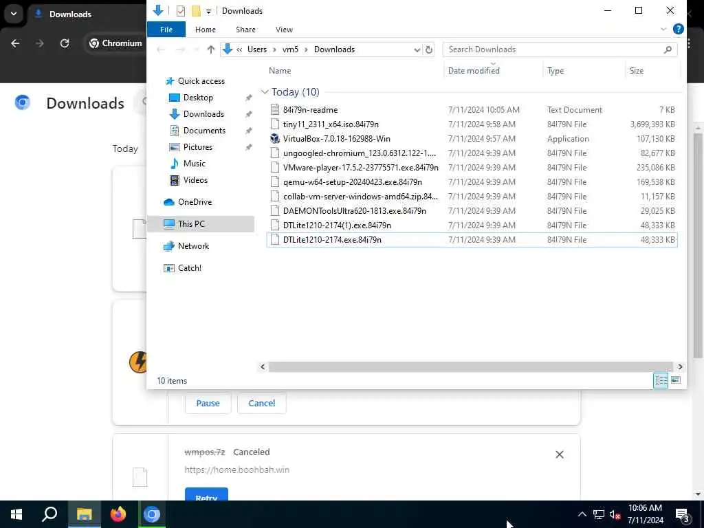Switch to the Home ribbon tab
Viewport: 704px width, 528px height.
pos(205,30)
